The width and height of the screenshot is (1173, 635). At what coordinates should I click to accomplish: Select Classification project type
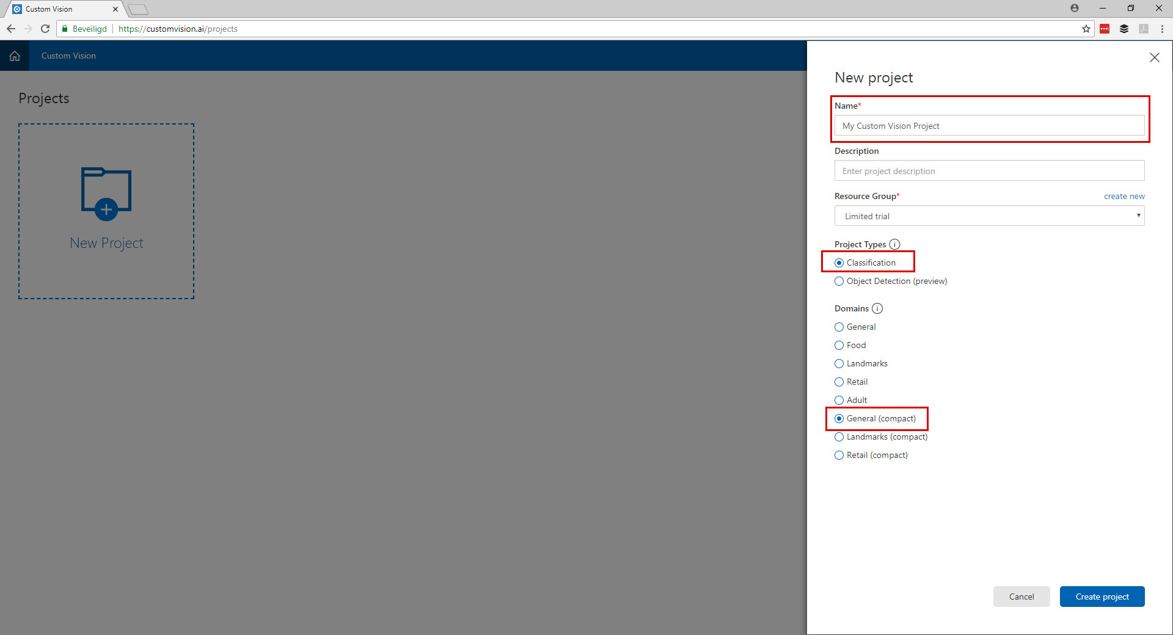[x=839, y=263]
